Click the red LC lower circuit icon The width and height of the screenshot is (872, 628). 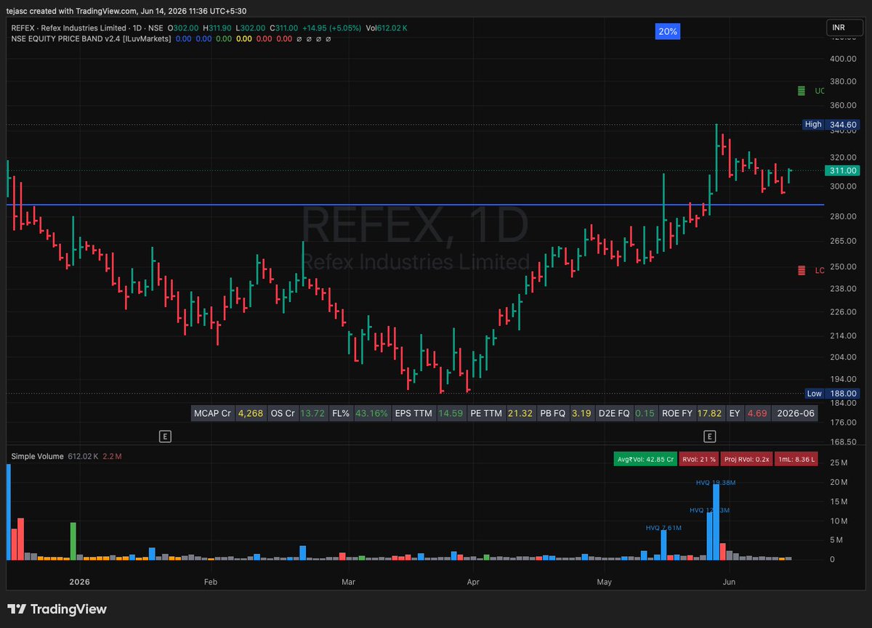click(802, 270)
